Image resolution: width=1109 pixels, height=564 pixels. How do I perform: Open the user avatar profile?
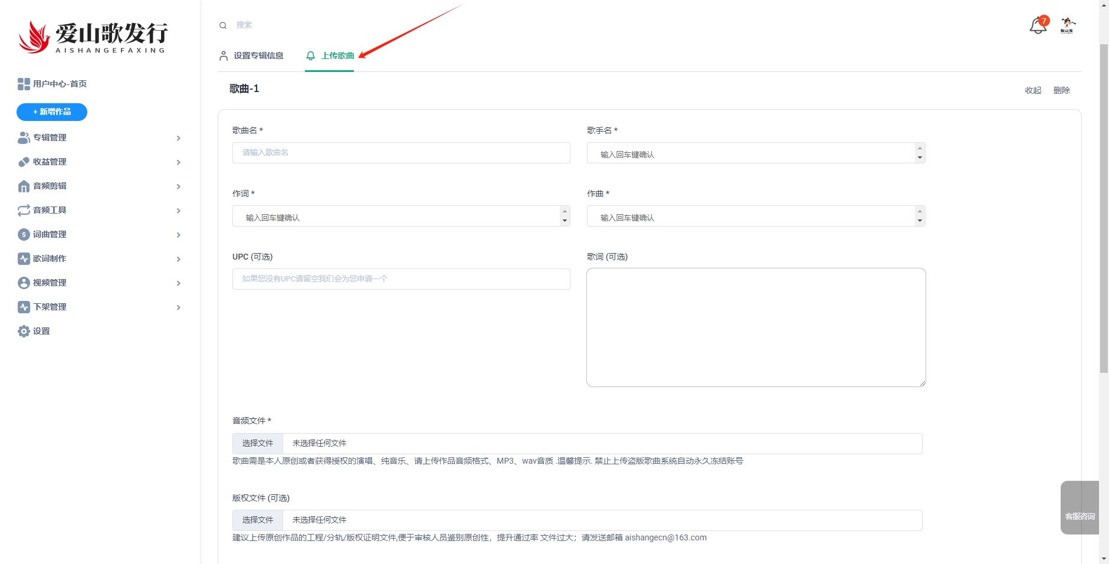[1068, 25]
